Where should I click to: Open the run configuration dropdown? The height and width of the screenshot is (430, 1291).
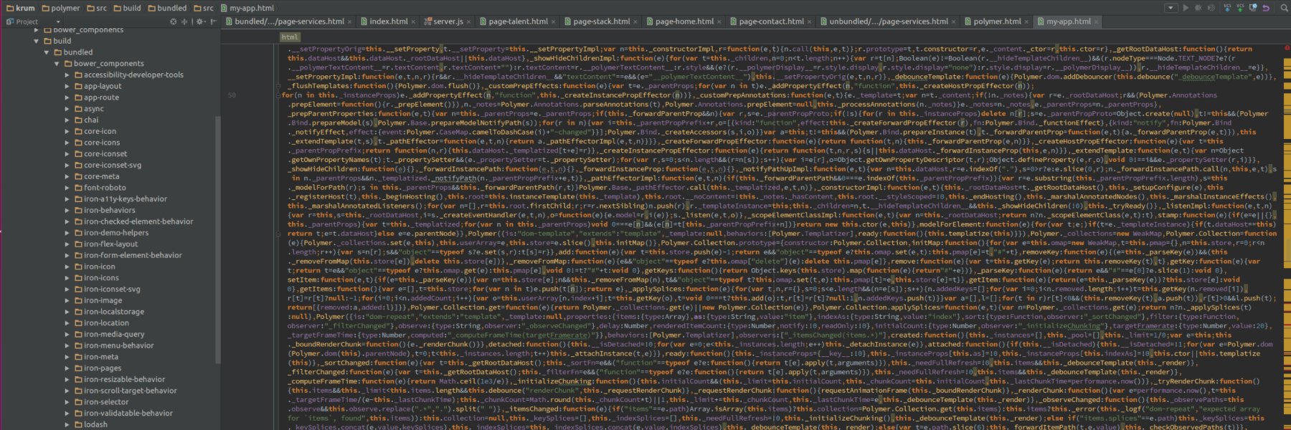point(1171,8)
